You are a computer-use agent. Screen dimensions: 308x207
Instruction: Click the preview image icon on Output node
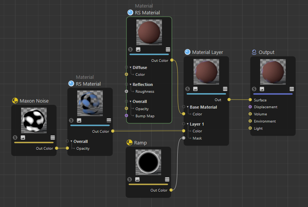(x=262, y=89)
